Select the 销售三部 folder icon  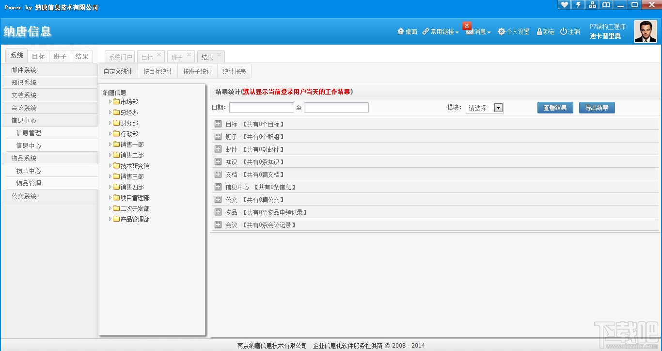[x=116, y=176]
